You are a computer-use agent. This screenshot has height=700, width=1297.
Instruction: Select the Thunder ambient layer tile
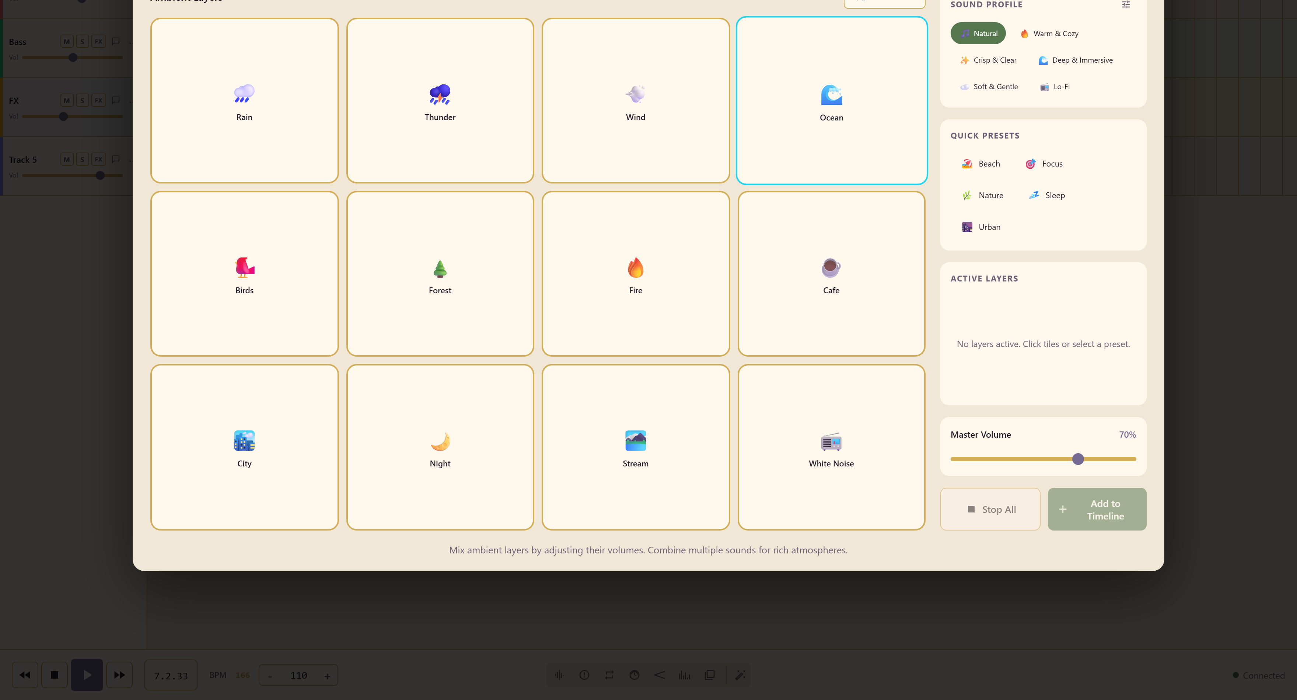pyautogui.click(x=440, y=101)
